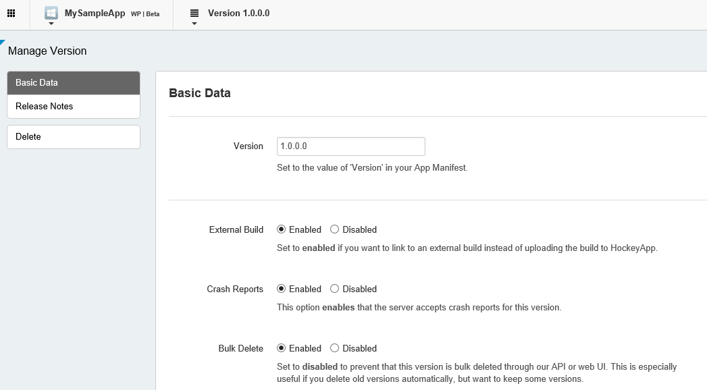Screen dimensions: 707x390
Task: Choose Enabled for Bulk Delete
Action: click(281, 348)
